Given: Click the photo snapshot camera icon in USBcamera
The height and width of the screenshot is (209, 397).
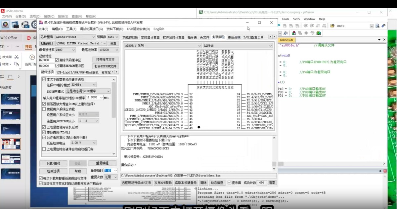Looking at the screenshot, I should point(15,24).
